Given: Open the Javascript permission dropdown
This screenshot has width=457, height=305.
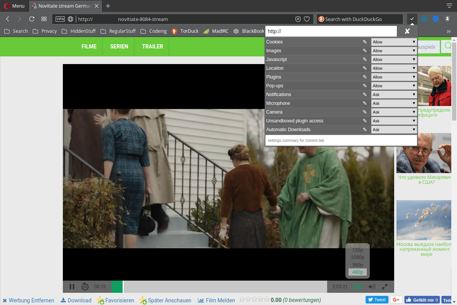Looking at the screenshot, I should click(394, 59).
